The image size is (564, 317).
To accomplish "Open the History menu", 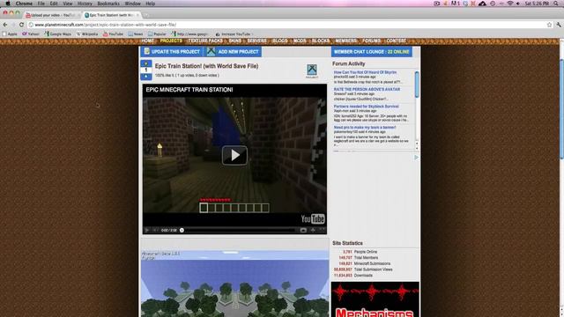I will (85, 4).
